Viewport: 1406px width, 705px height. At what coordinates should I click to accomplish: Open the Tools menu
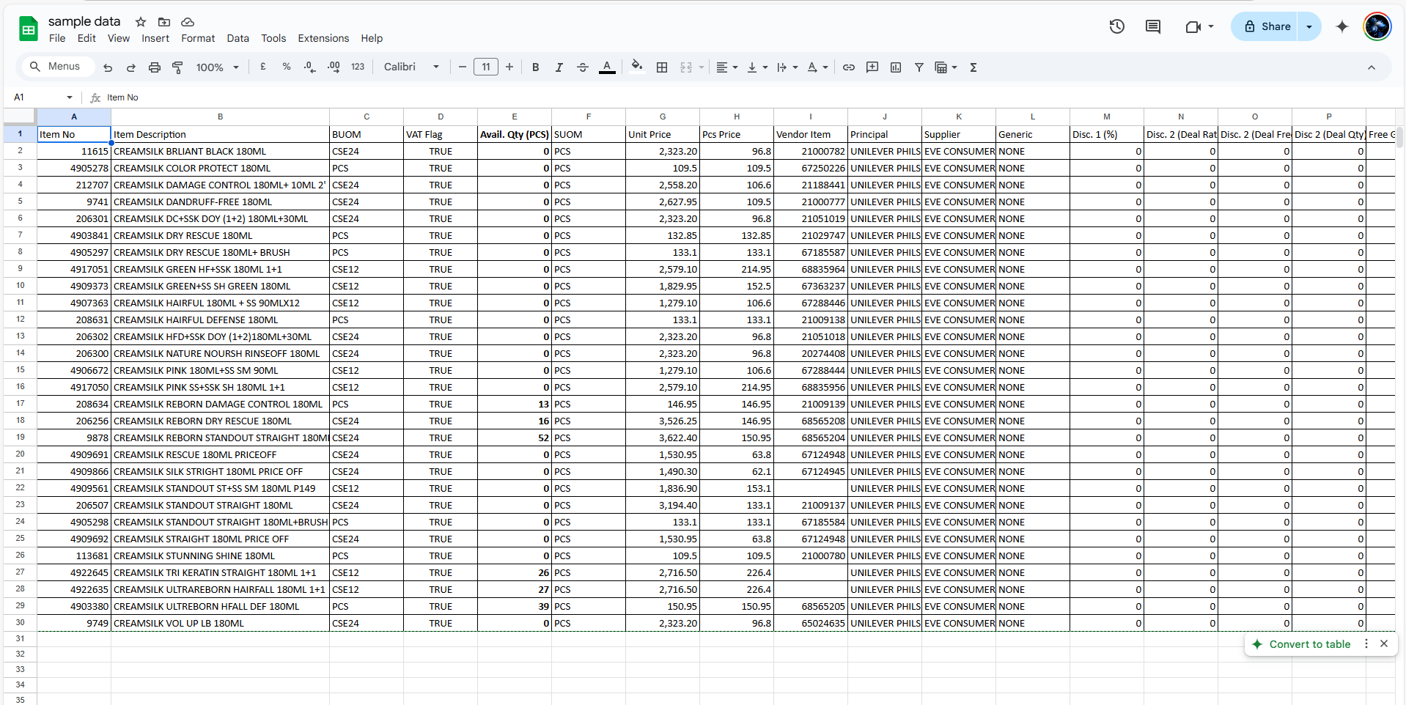pyautogui.click(x=273, y=38)
